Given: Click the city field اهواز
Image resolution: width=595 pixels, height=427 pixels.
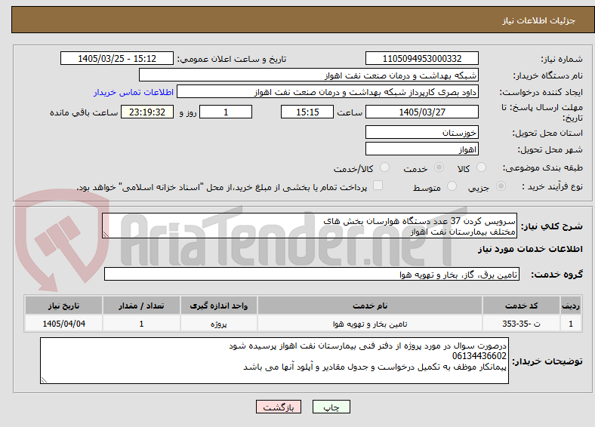Looking at the screenshot, I should click(x=421, y=149).
